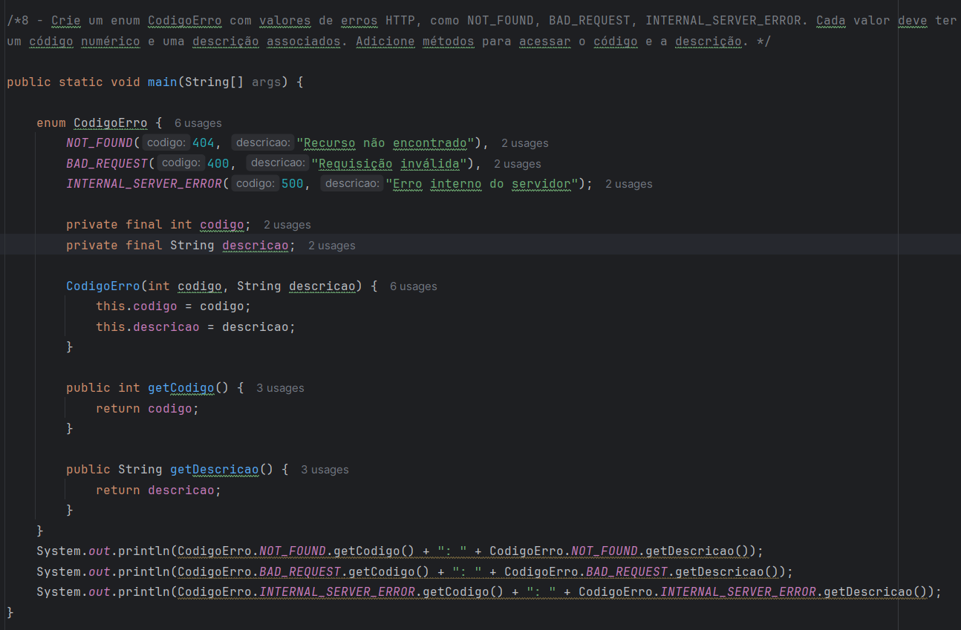
Task: Click the 'return descricao;' statement
Action: pos(159,490)
